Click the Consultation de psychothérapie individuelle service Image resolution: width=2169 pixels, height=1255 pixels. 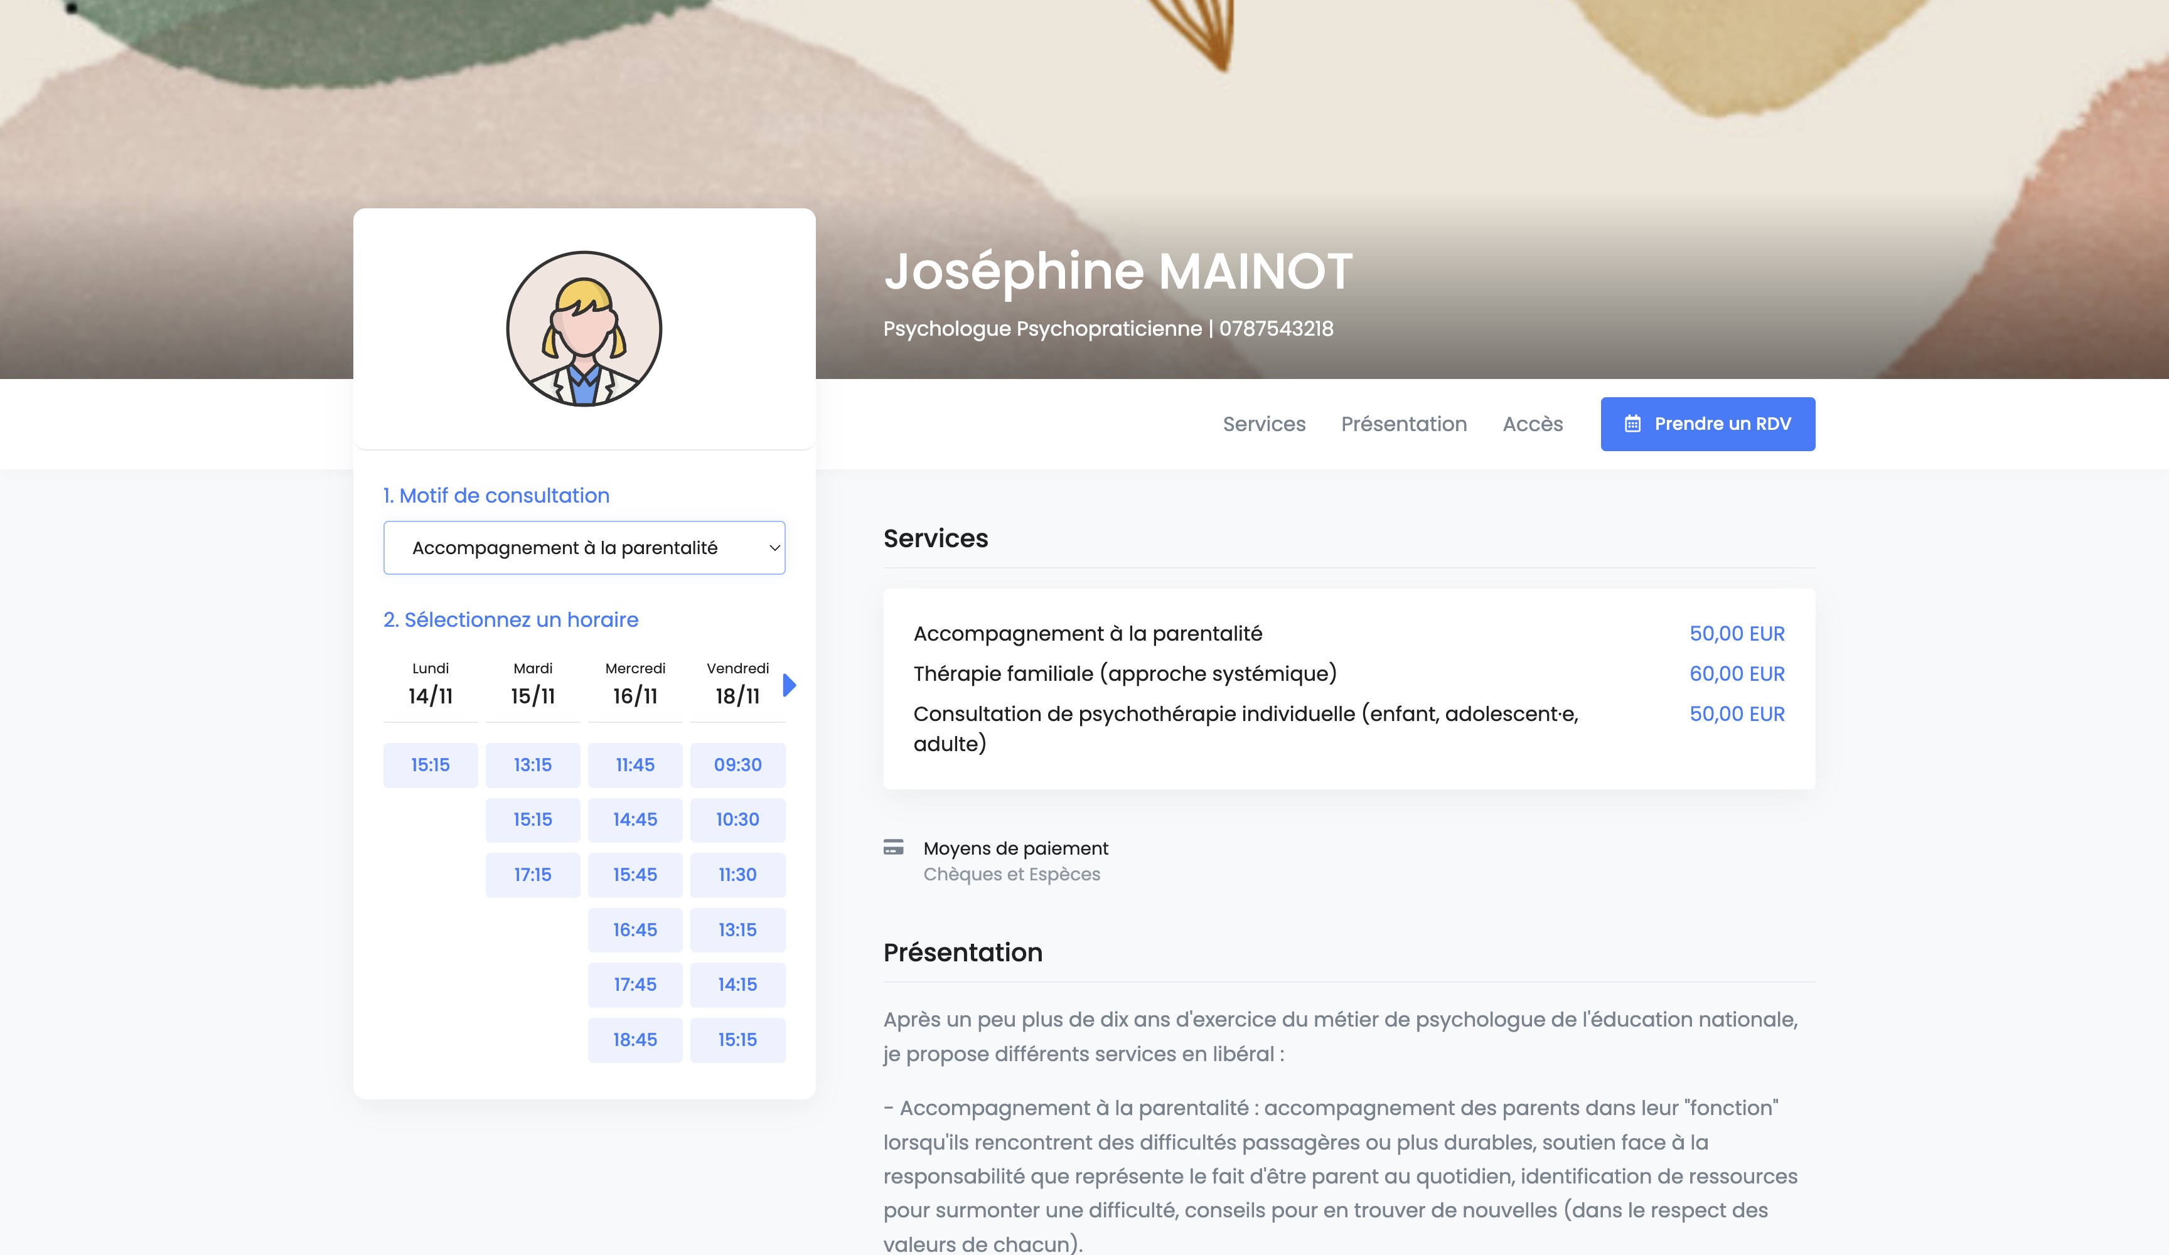tap(1349, 728)
